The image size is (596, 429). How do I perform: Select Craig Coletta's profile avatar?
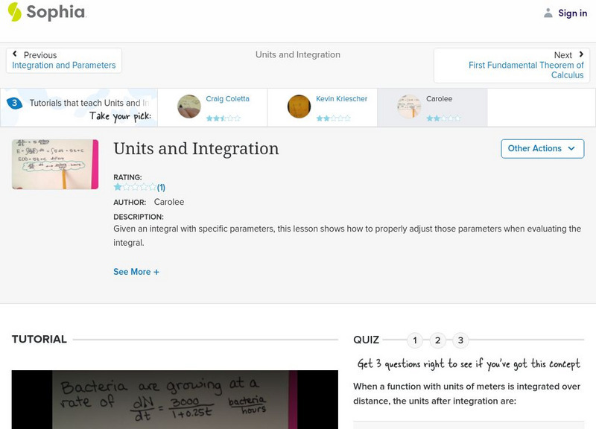[x=187, y=107]
